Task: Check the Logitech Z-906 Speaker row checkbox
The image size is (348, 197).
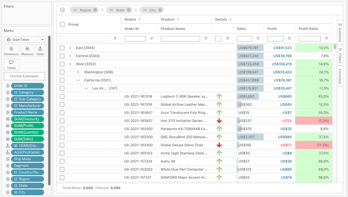Action: point(62,97)
